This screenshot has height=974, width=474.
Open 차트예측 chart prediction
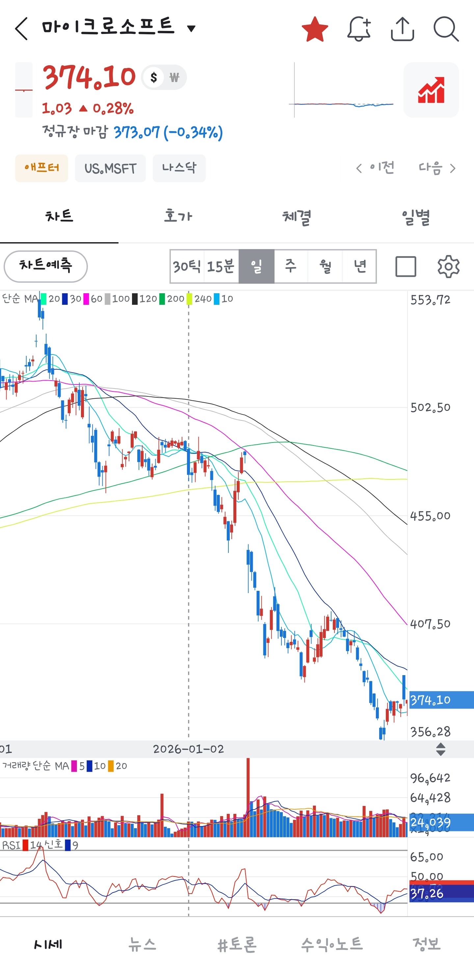46,266
